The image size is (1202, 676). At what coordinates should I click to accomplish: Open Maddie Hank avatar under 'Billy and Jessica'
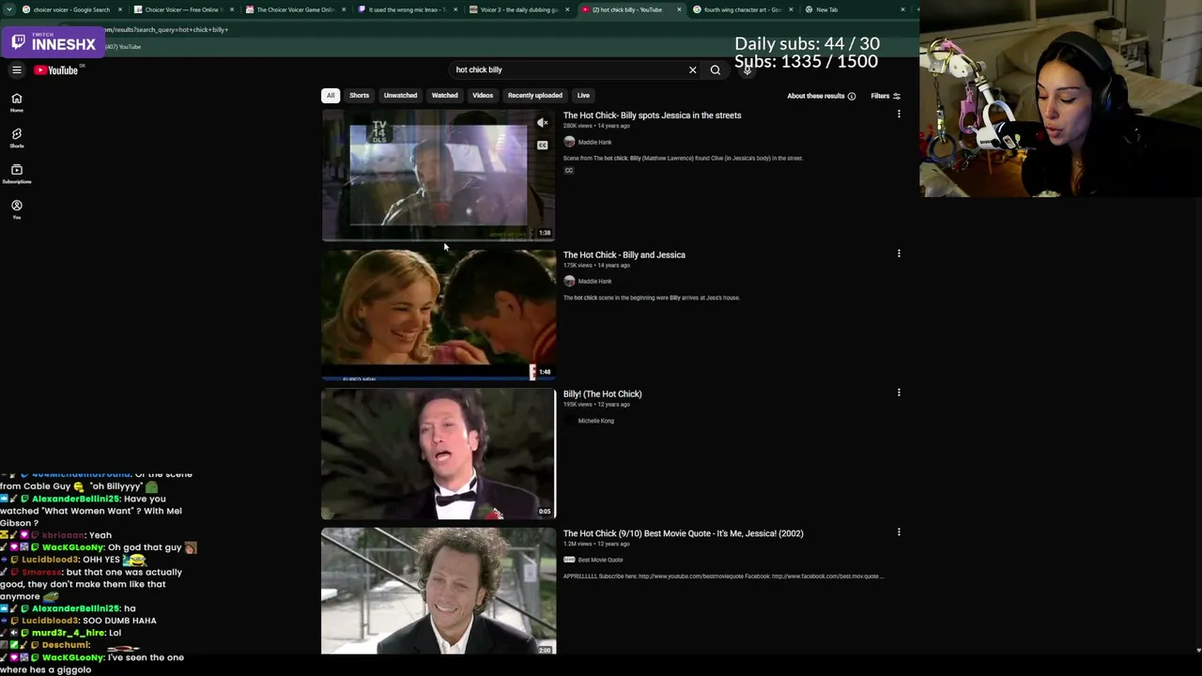pos(569,281)
